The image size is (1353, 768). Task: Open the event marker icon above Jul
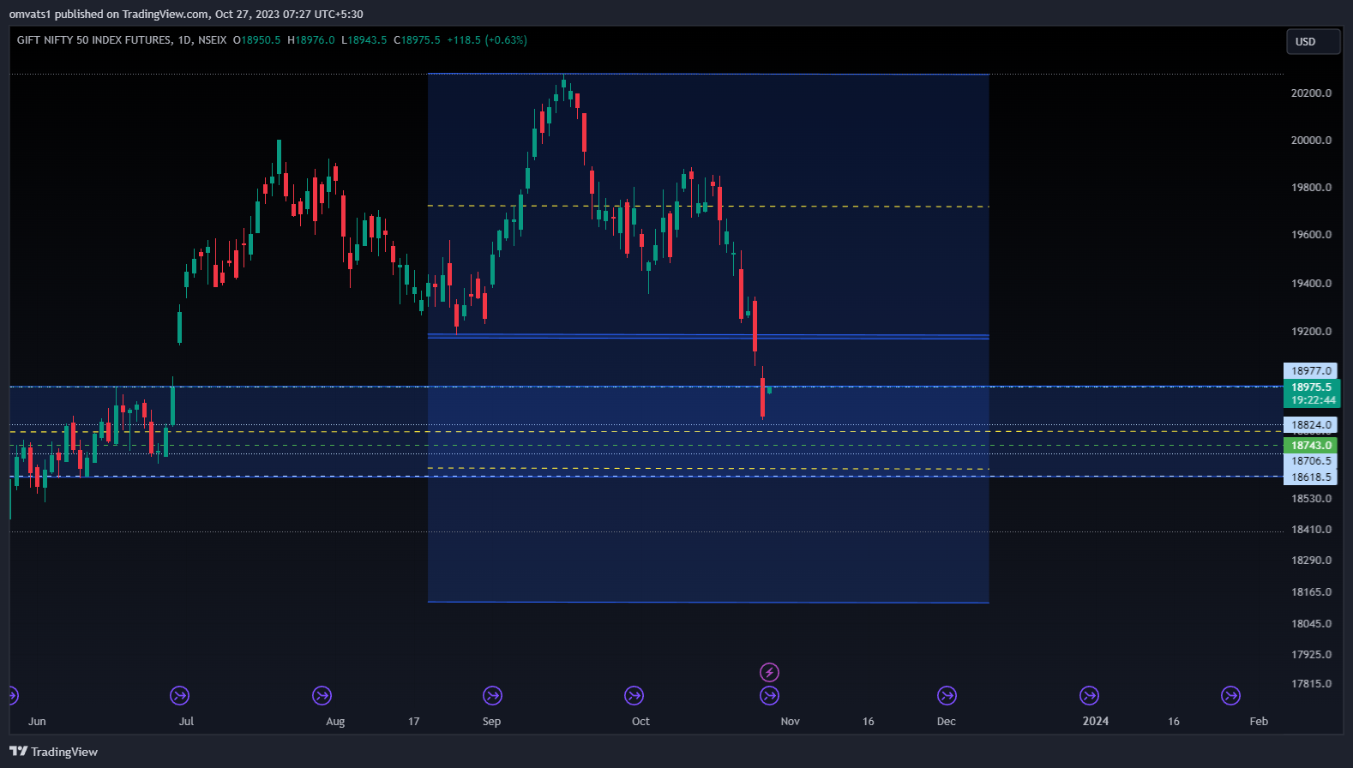click(x=179, y=695)
